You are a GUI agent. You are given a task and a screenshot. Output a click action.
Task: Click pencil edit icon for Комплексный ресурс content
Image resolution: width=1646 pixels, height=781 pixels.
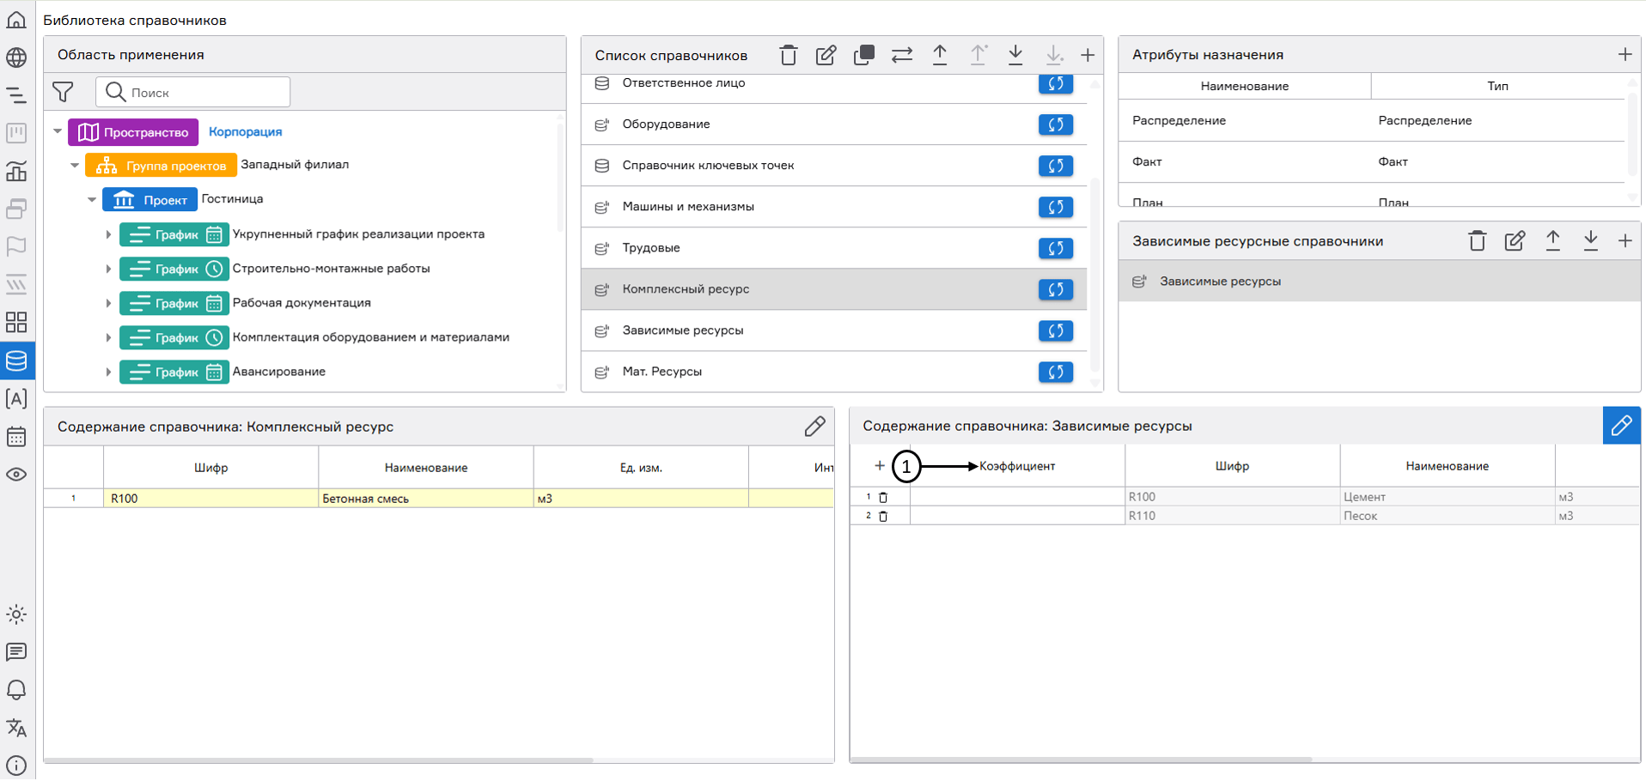click(814, 427)
